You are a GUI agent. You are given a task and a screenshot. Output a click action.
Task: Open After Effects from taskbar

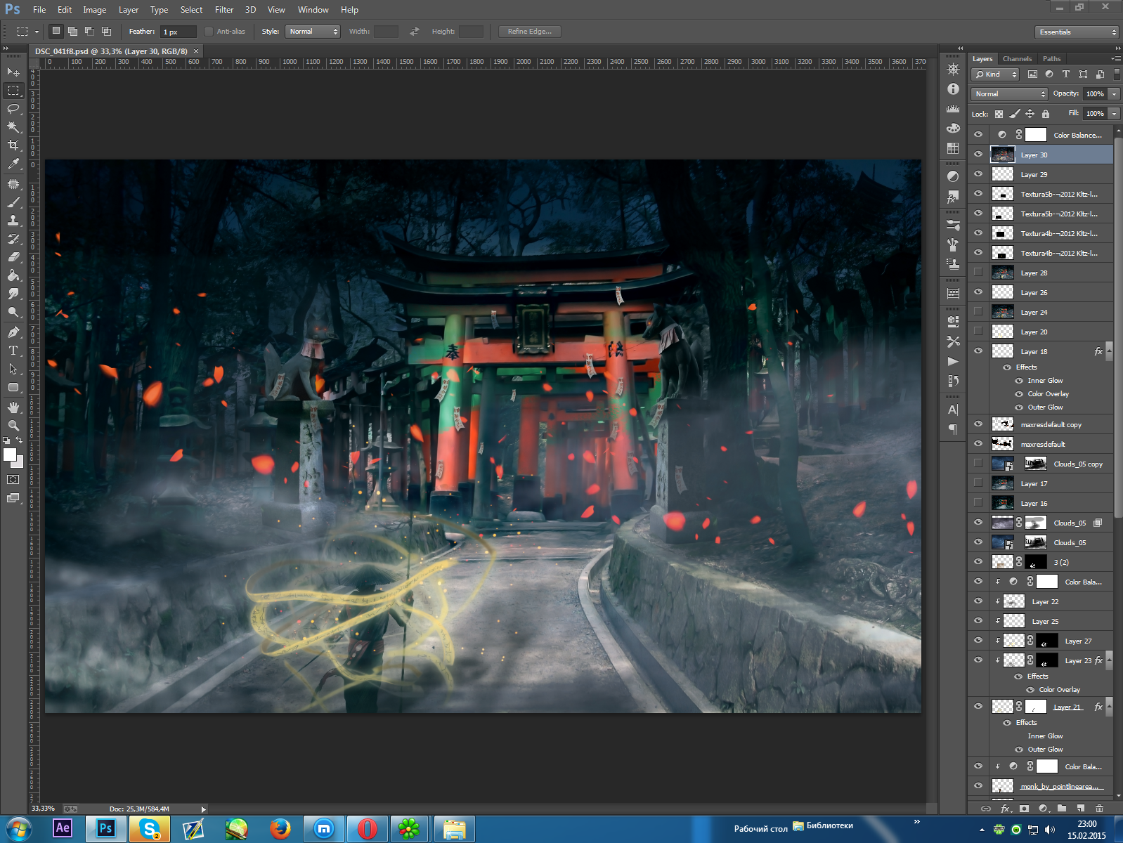coord(63,828)
